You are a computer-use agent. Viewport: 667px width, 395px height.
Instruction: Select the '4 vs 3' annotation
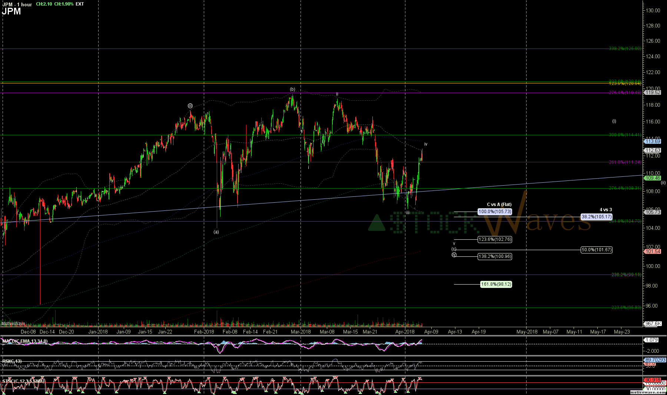[606, 210]
